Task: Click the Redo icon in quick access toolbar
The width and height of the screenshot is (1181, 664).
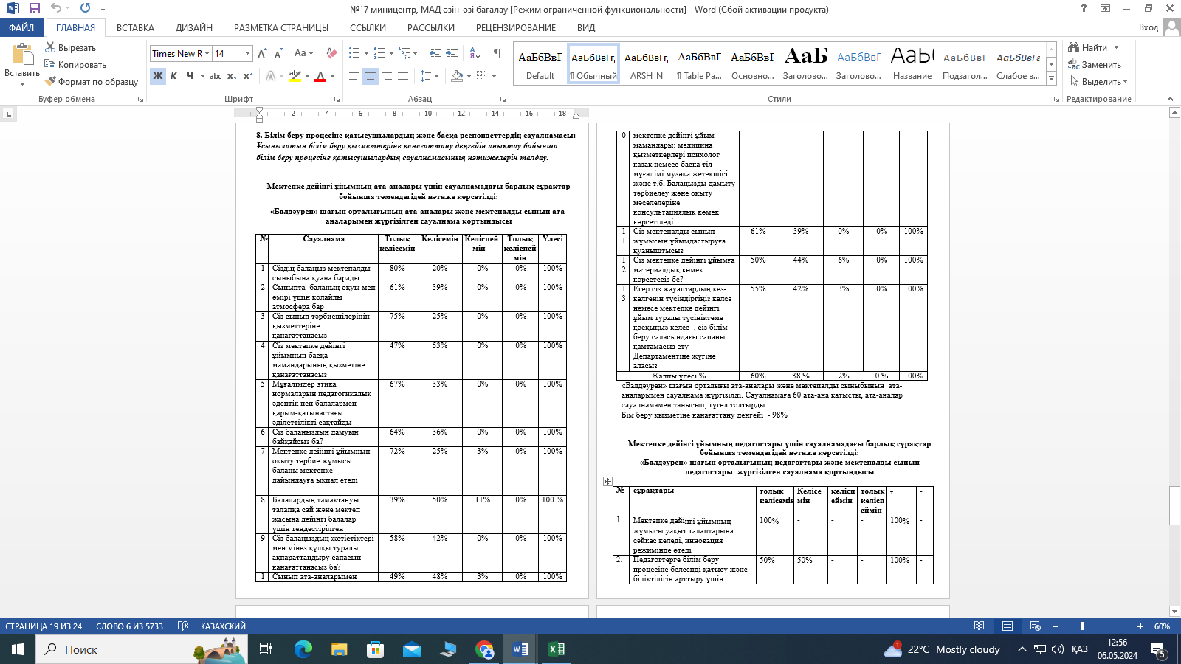Action: coord(85,8)
